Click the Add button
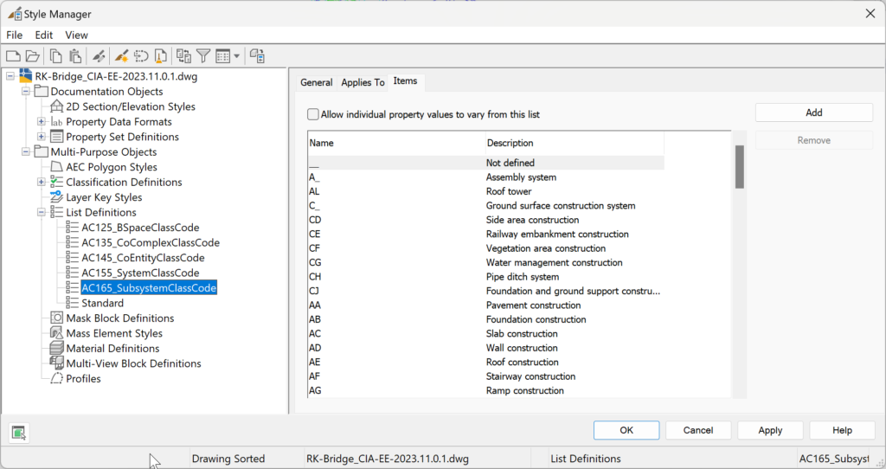 [813, 112]
